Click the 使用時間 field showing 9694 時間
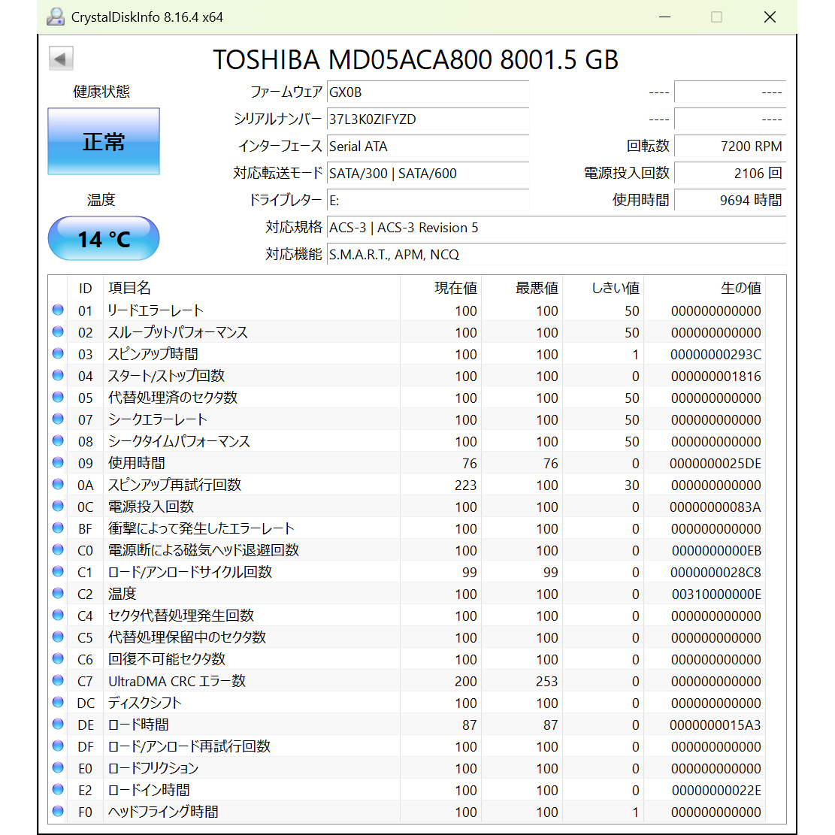835x835 pixels. [x=730, y=201]
